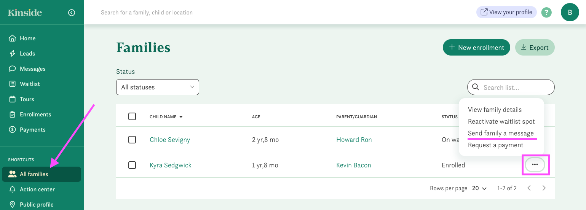Image resolution: width=586 pixels, height=210 pixels.
Task: Sort by the Child Name column arrow
Action: coord(181,117)
